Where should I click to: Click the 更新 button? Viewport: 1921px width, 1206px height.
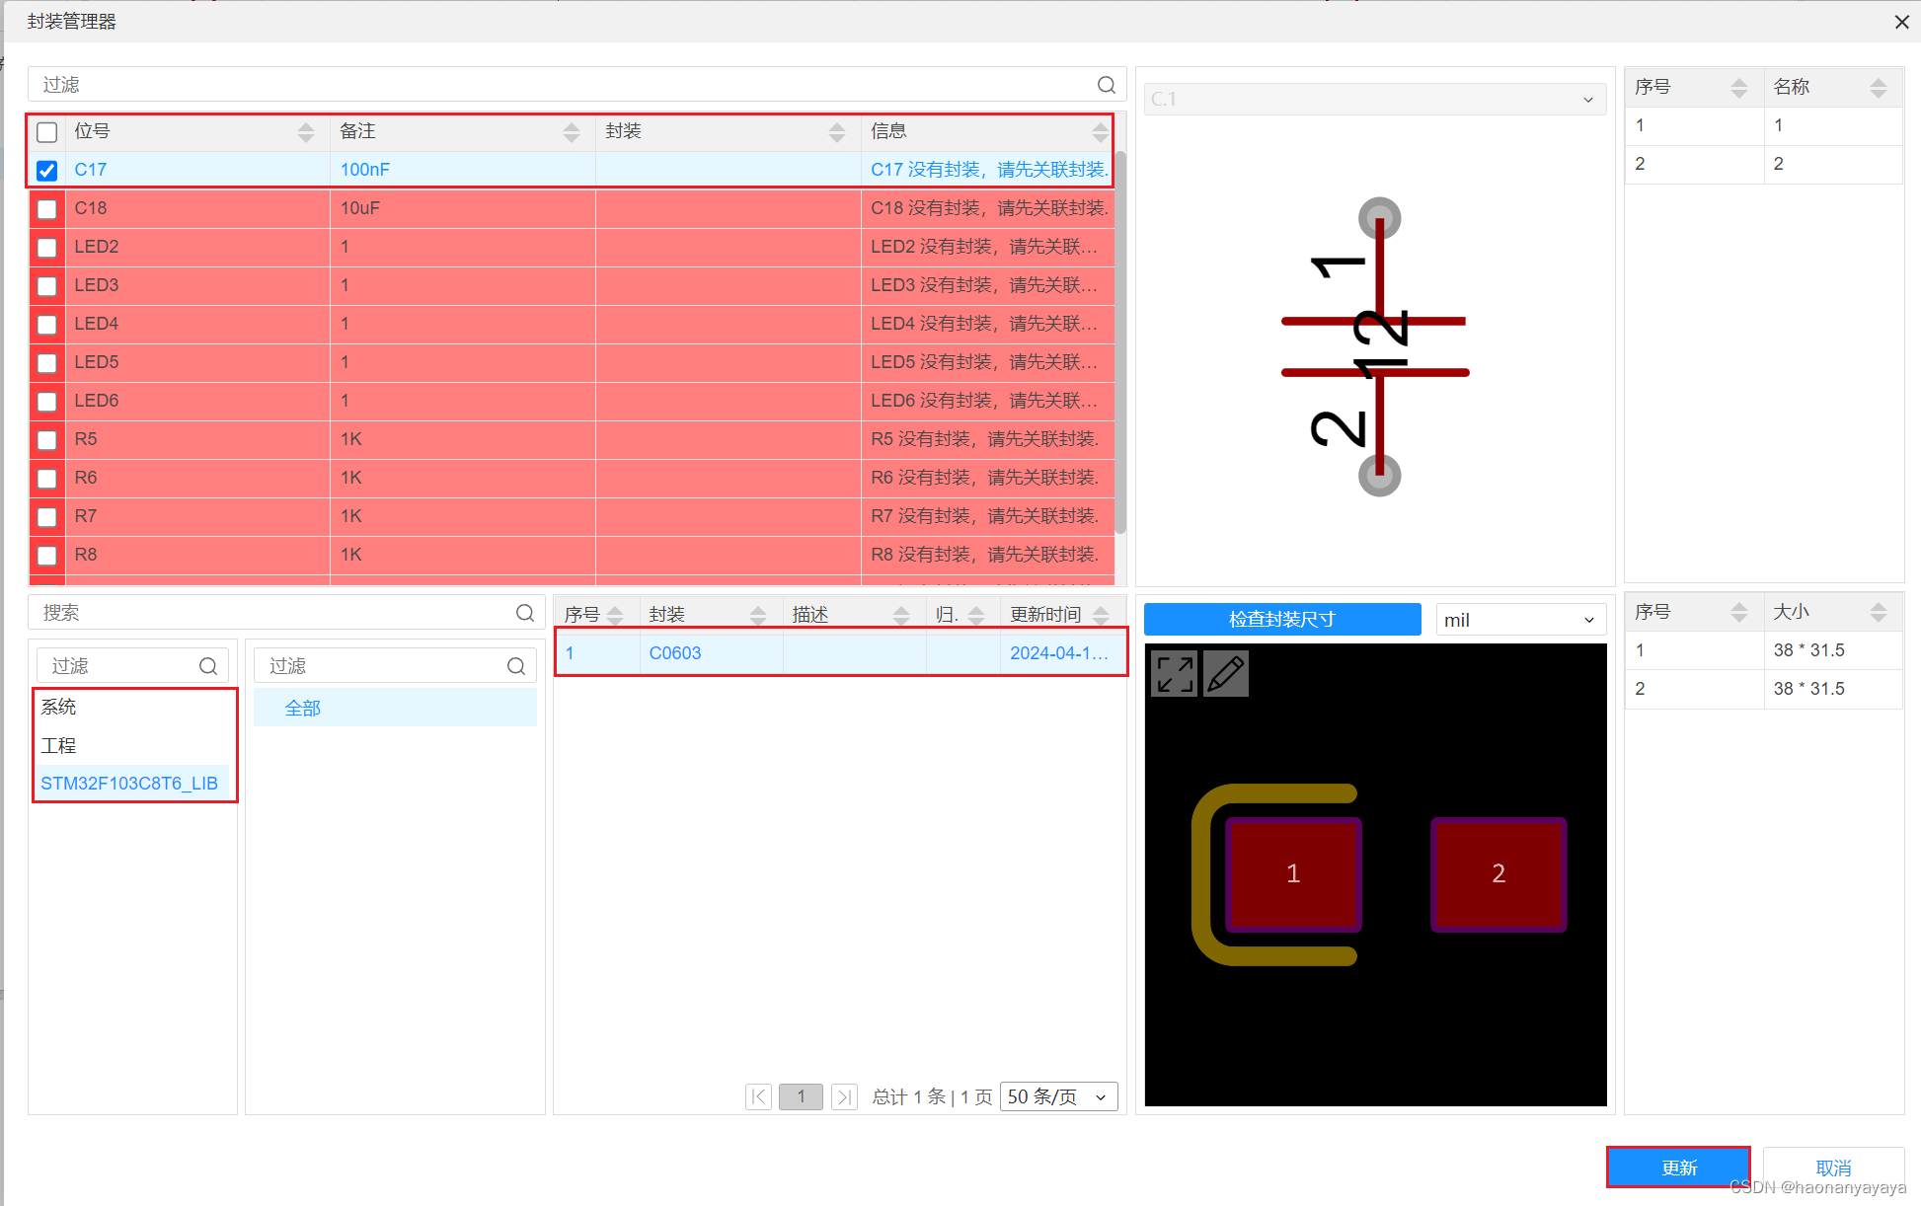(1677, 1168)
